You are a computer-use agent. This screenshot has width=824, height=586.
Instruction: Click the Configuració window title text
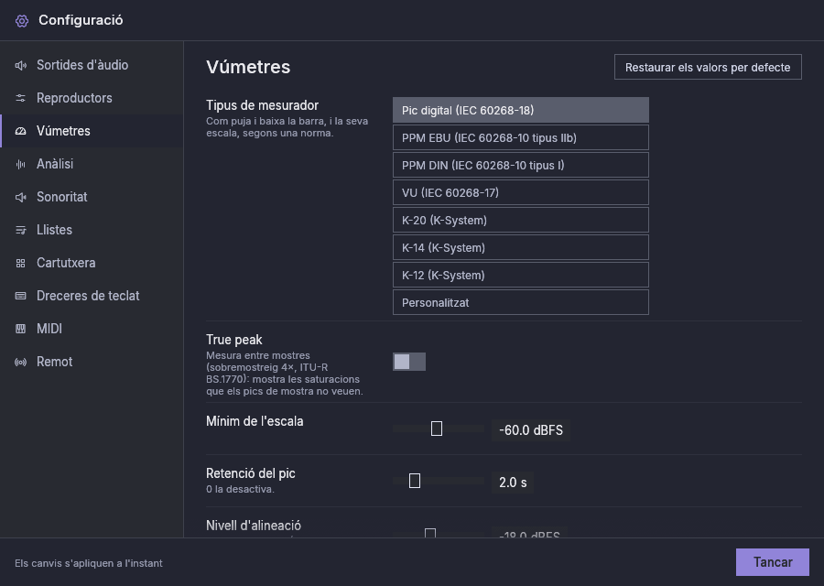click(81, 20)
